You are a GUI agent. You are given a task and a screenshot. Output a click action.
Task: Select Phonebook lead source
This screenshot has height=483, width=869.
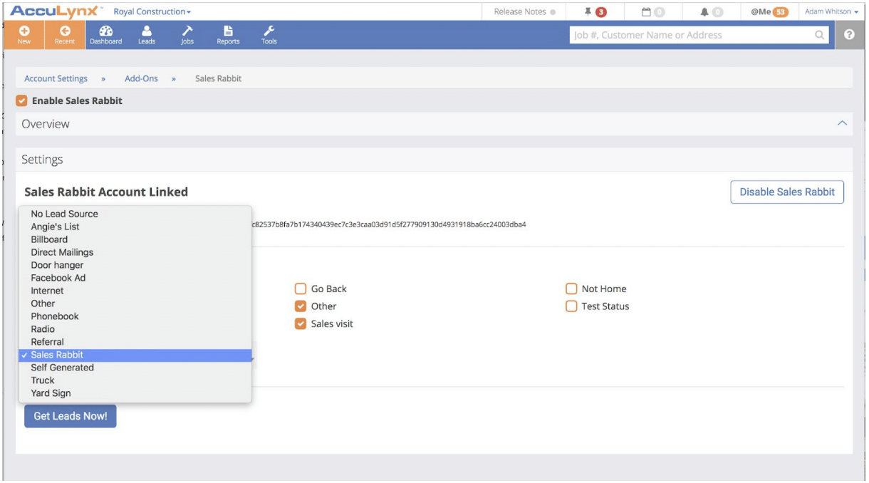click(x=135, y=316)
